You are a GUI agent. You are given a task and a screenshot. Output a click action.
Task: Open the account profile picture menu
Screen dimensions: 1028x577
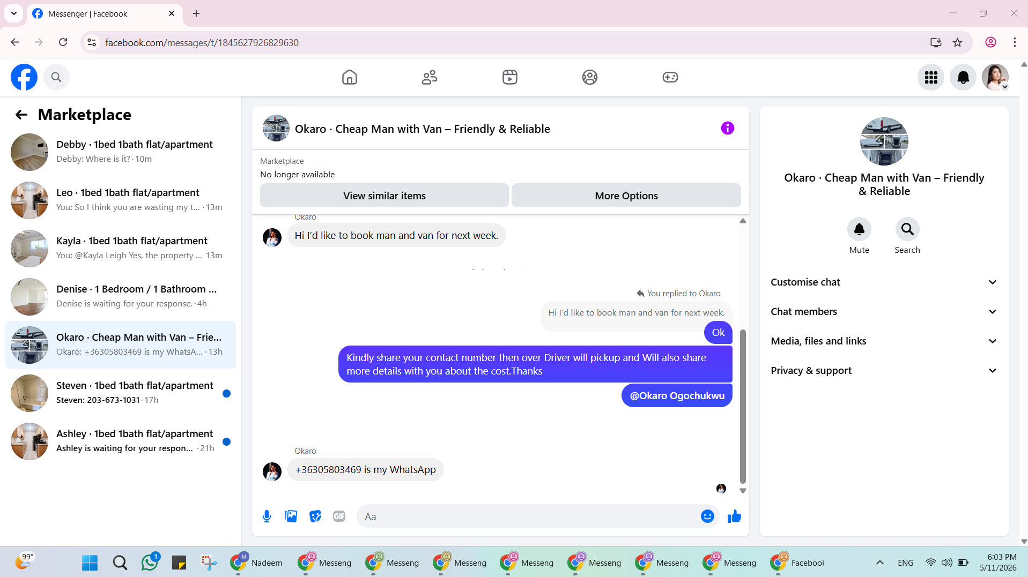pyautogui.click(x=995, y=78)
